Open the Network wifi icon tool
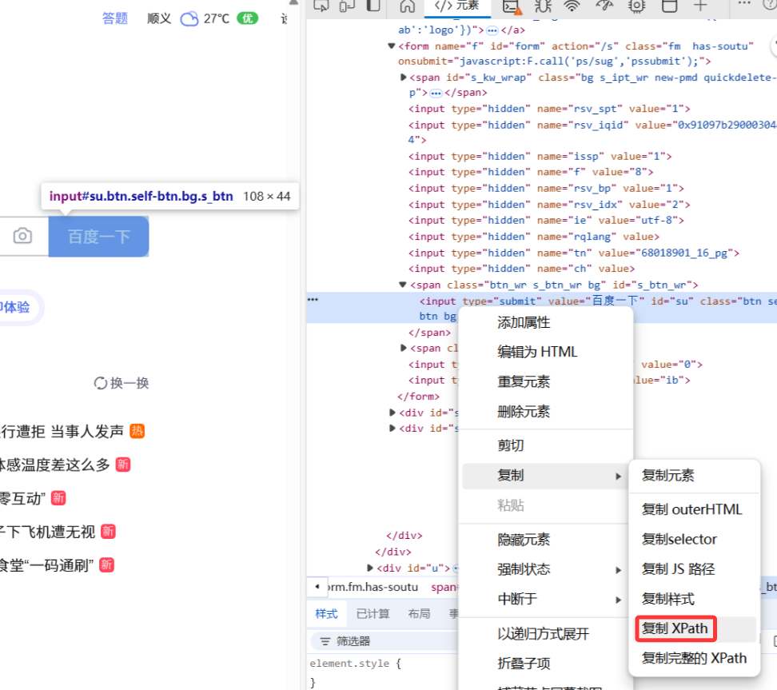 click(572, 6)
